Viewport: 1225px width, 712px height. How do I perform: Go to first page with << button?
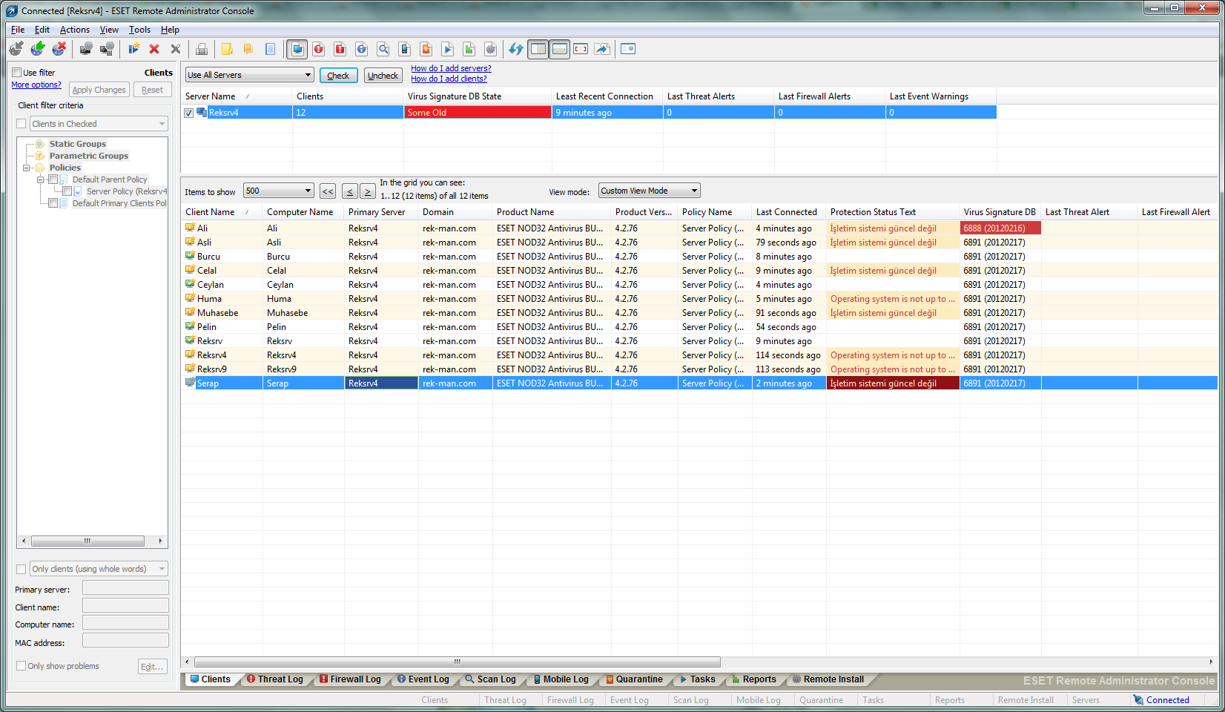coord(328,191)
